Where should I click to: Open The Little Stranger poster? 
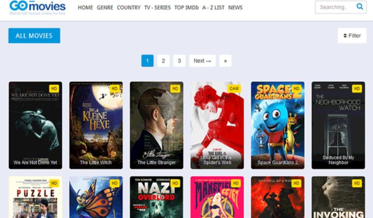point(156,125)
